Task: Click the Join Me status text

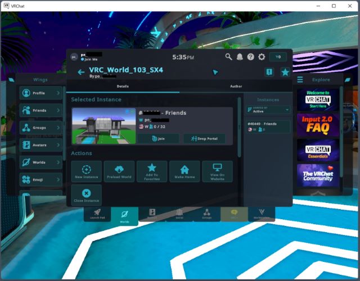Action: pos(91,59)
